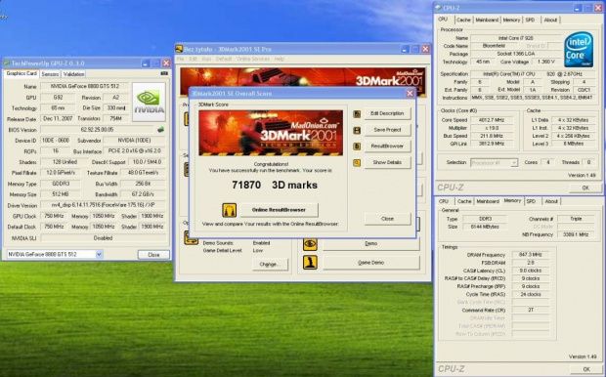Click the Edit Description button

click(387, 113)
